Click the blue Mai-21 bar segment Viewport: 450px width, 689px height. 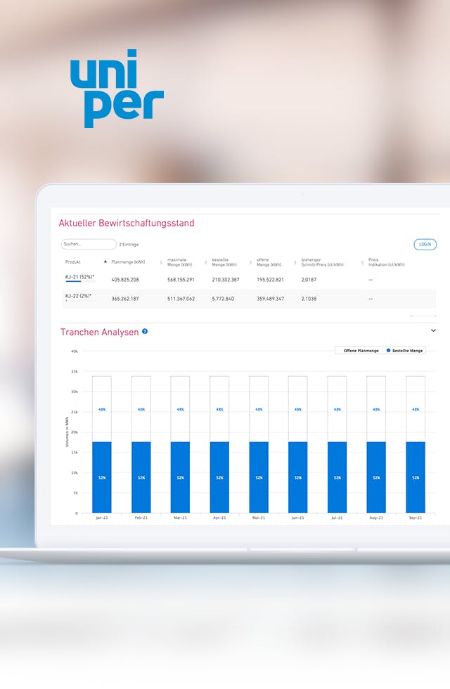259,477
